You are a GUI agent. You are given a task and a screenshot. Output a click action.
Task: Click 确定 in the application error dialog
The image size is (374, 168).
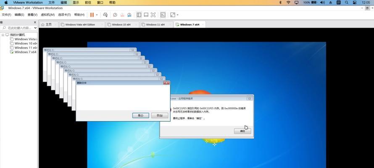(x=242, y=131)
